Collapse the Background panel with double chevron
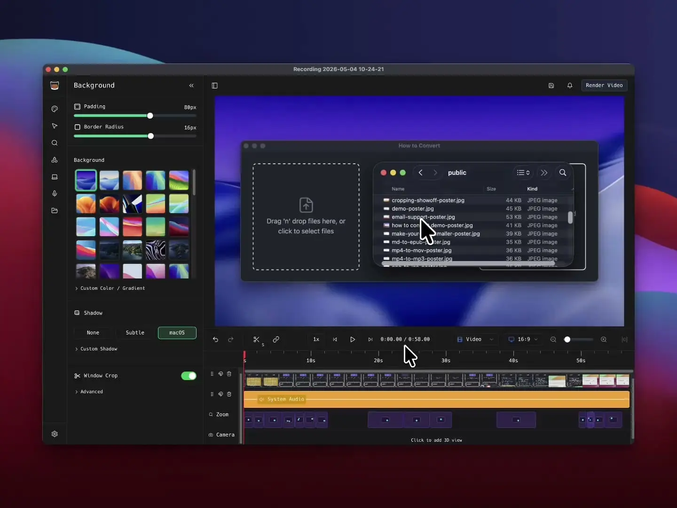This screenshot has width=677, height=508. coord(191,86)
